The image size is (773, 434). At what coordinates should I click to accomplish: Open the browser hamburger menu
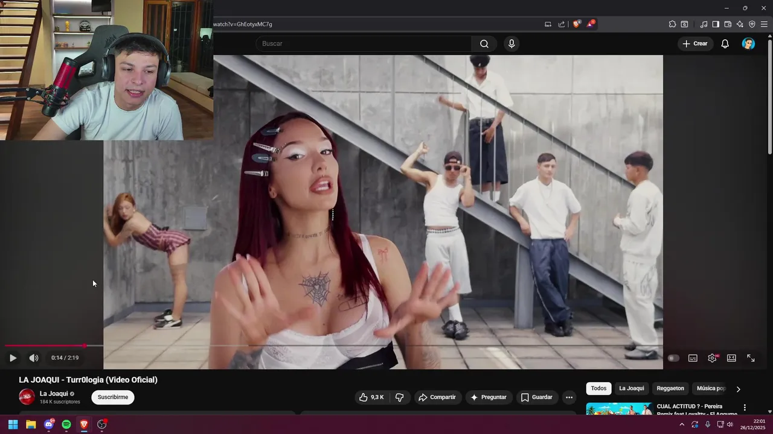[764, 24]
